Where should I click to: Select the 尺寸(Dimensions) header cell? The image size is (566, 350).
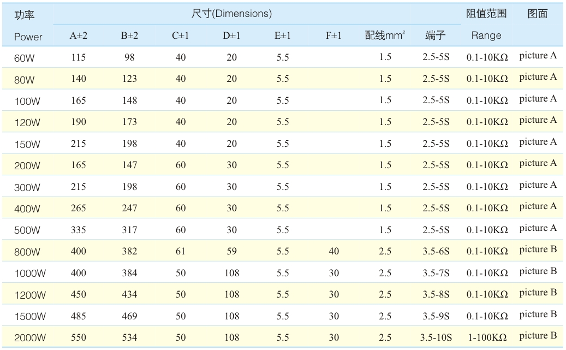point(231,14)
